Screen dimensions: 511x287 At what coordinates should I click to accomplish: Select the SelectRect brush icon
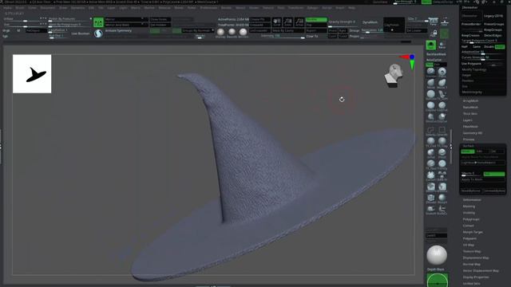pyautogui.click(x=442, y=131)
